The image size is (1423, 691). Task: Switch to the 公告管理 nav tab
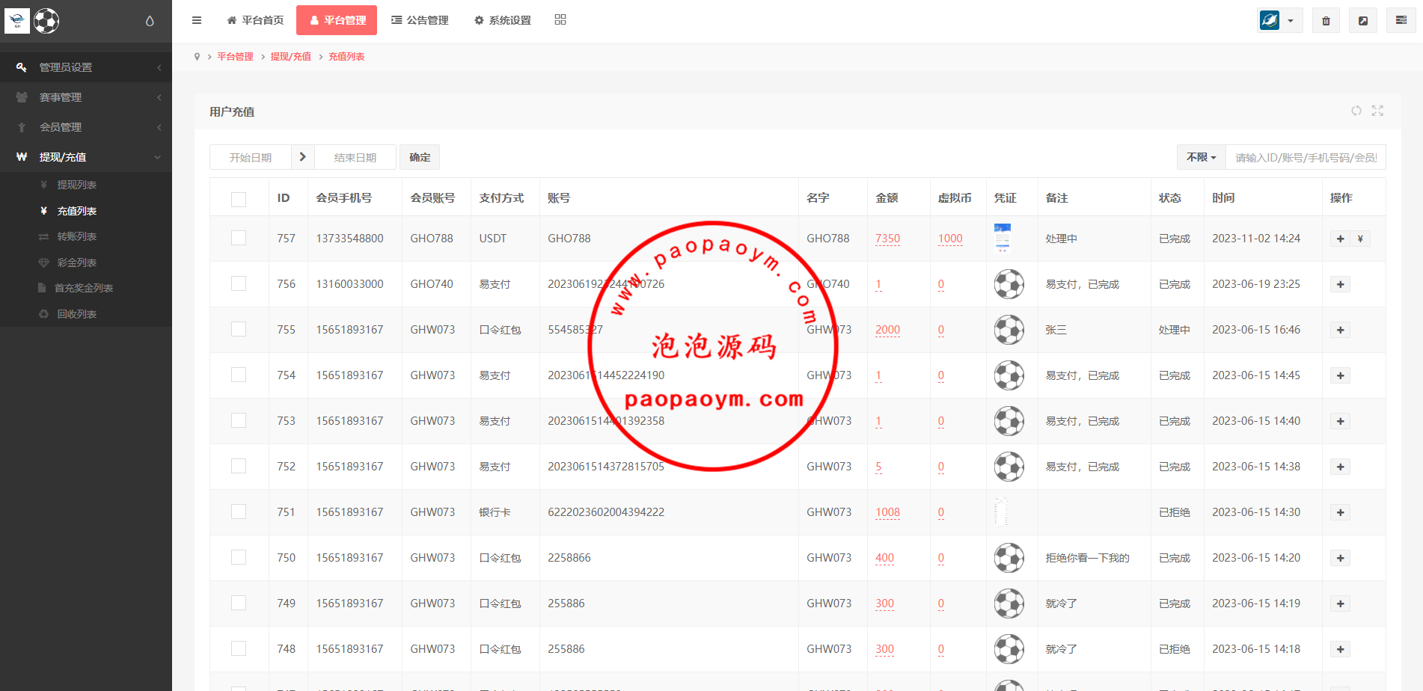pos(420,20)
